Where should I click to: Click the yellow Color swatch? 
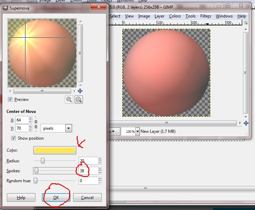(x=54, y=150)
